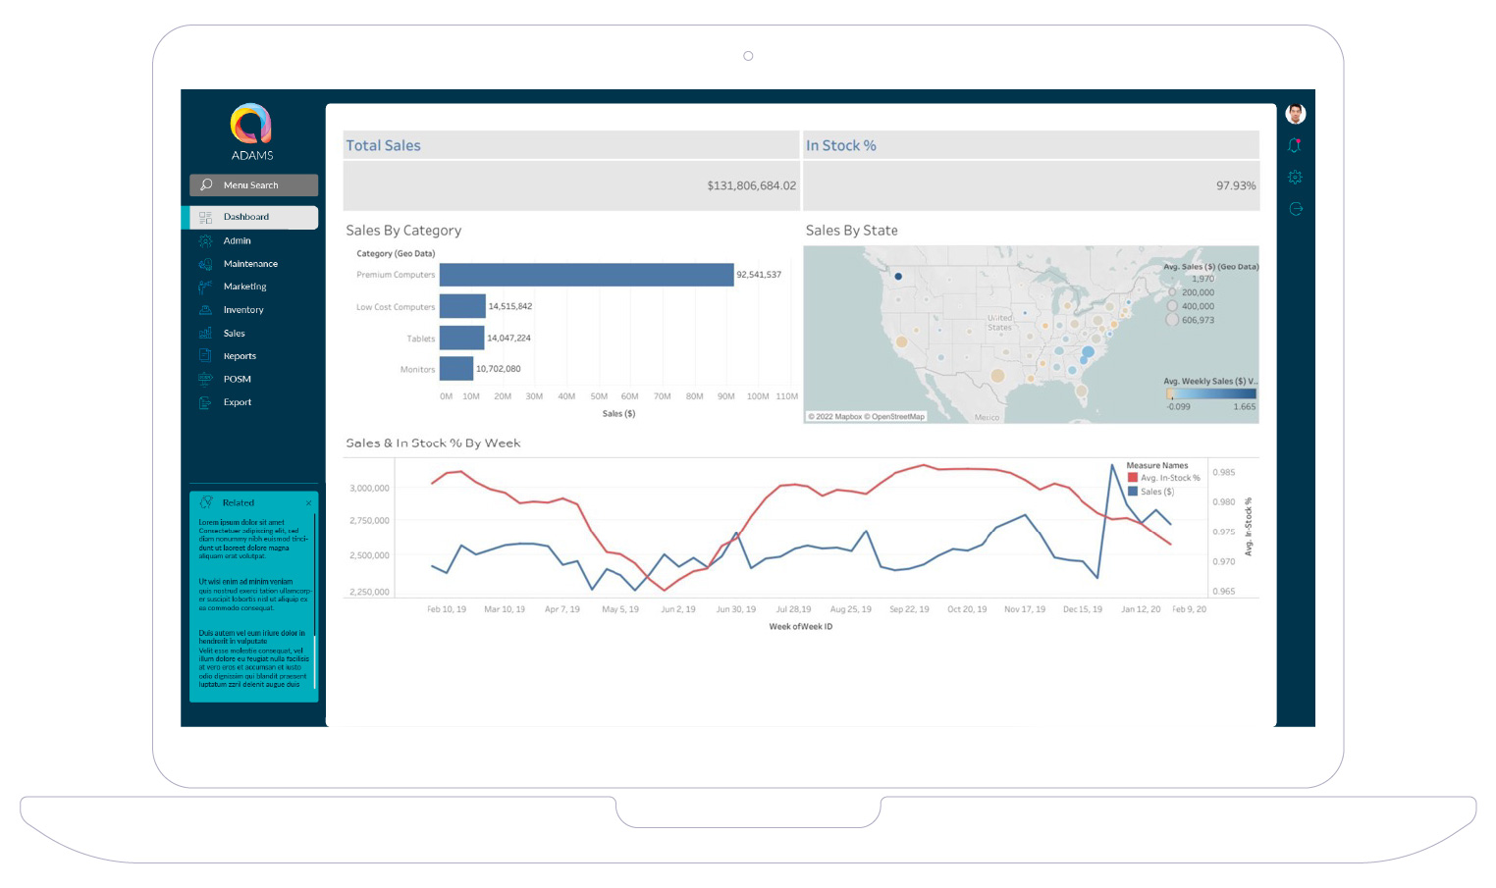Click the Premium Computers bar
The width and height of the screenshot is (1496, 888).
click(586, 275)
